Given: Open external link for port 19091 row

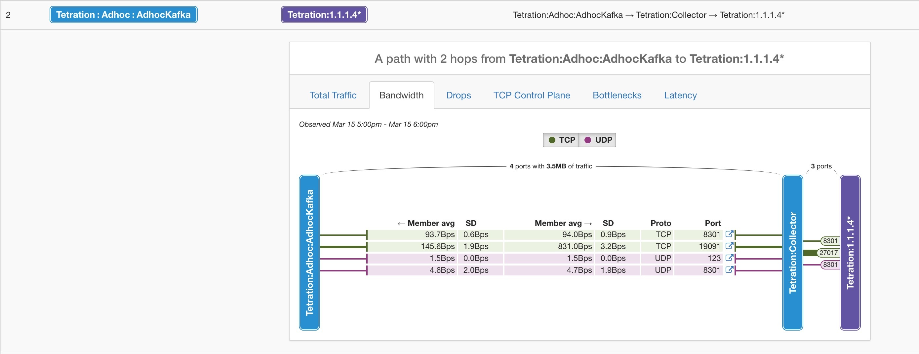Looking at the screenshot, I should [x=729, y=246].
